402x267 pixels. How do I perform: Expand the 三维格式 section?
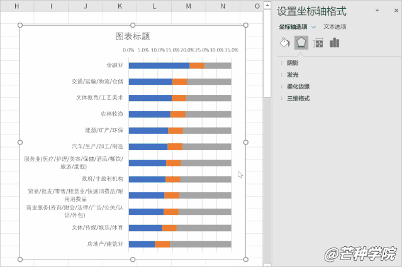pyautogui.click(x=298, y=98)
